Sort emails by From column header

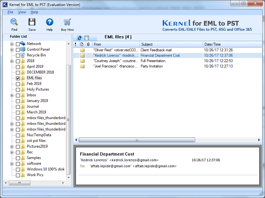point(116,44)
